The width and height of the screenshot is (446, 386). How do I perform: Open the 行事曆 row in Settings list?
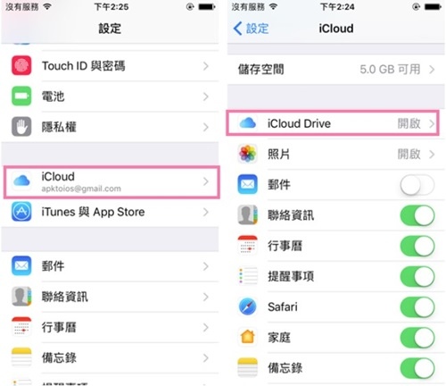point(110,327)
